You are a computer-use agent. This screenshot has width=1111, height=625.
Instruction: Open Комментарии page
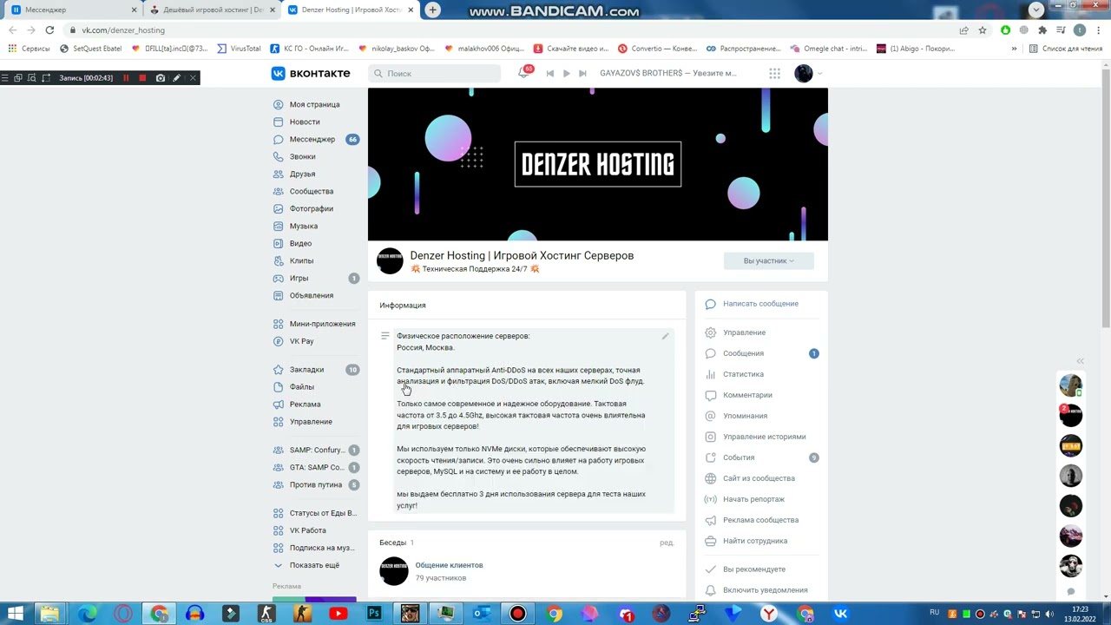tap(747, 395)
